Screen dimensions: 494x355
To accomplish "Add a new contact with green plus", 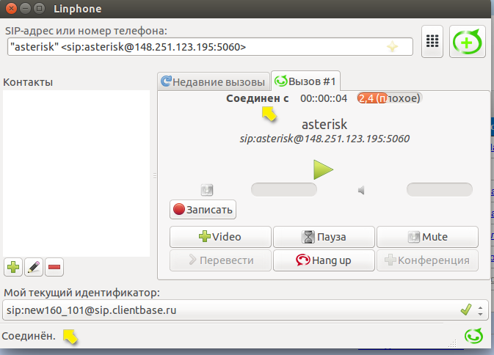I will coord(13,267).
